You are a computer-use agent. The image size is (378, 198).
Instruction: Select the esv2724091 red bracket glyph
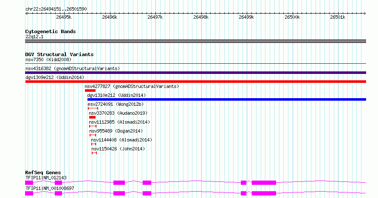tap(93, 108)
